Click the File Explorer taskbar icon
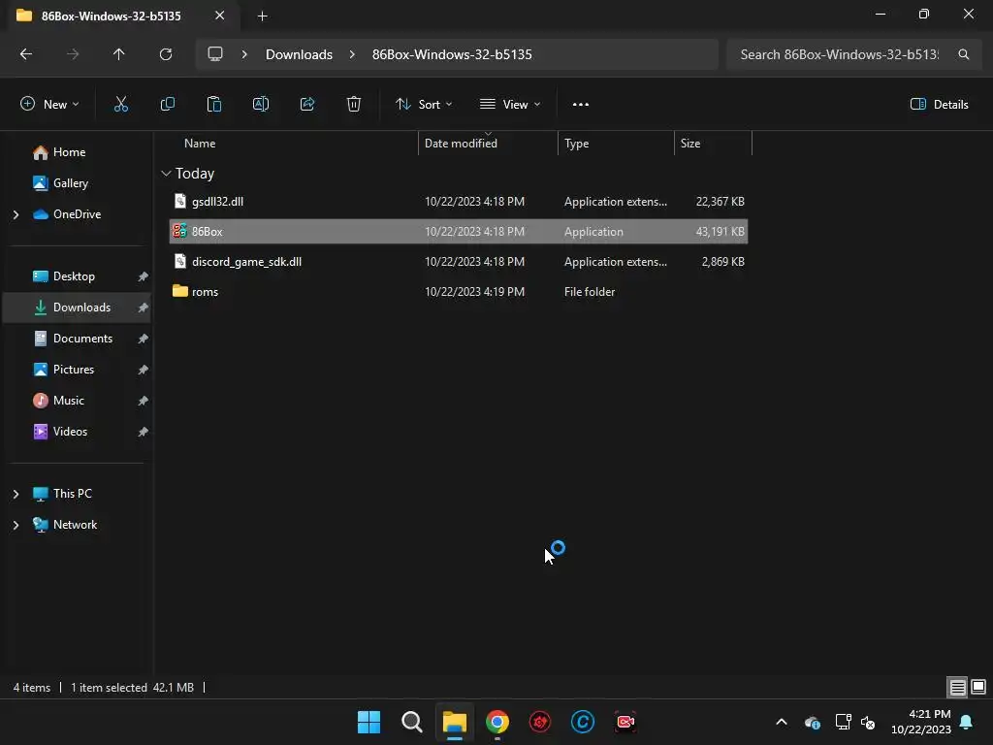This screenshot has height=745, width=993. 454,722
